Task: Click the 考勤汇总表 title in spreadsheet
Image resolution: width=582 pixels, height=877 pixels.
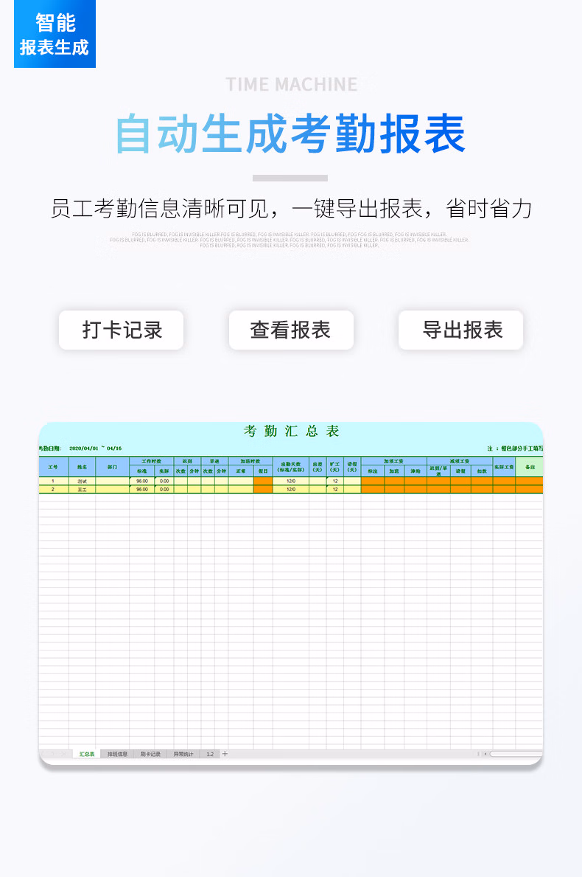Action: click(291, 431)
